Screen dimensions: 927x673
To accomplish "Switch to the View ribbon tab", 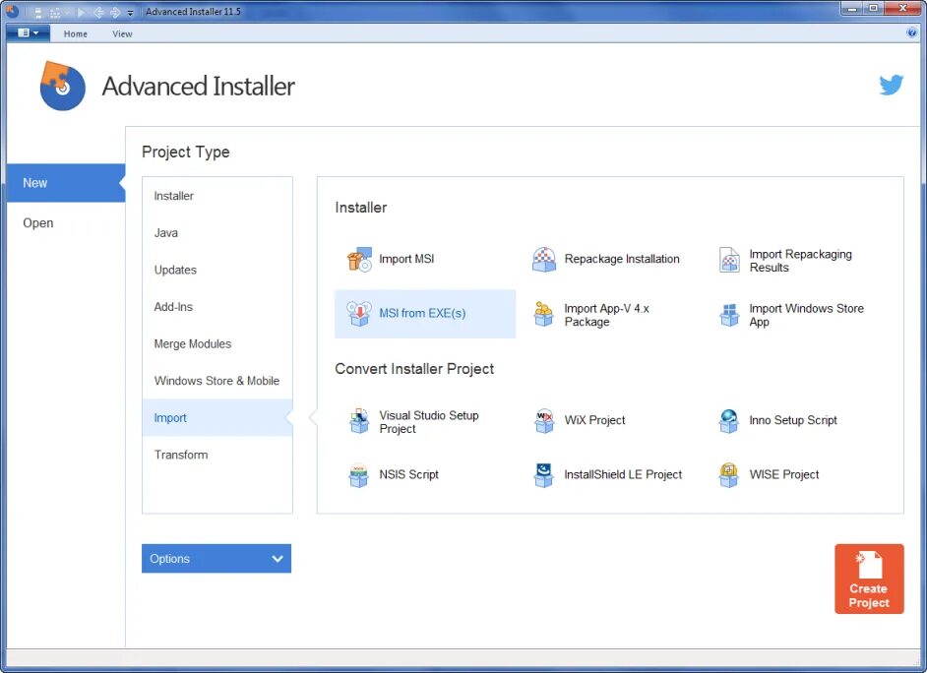I will [122, 33].
